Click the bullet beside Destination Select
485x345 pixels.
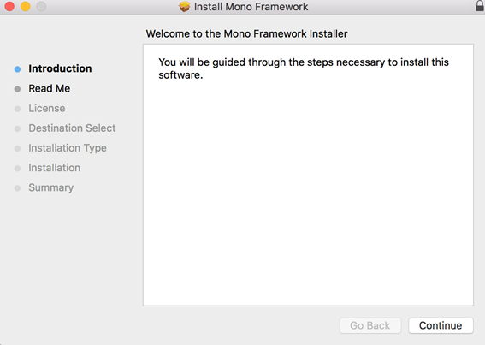tap(18, 128)
